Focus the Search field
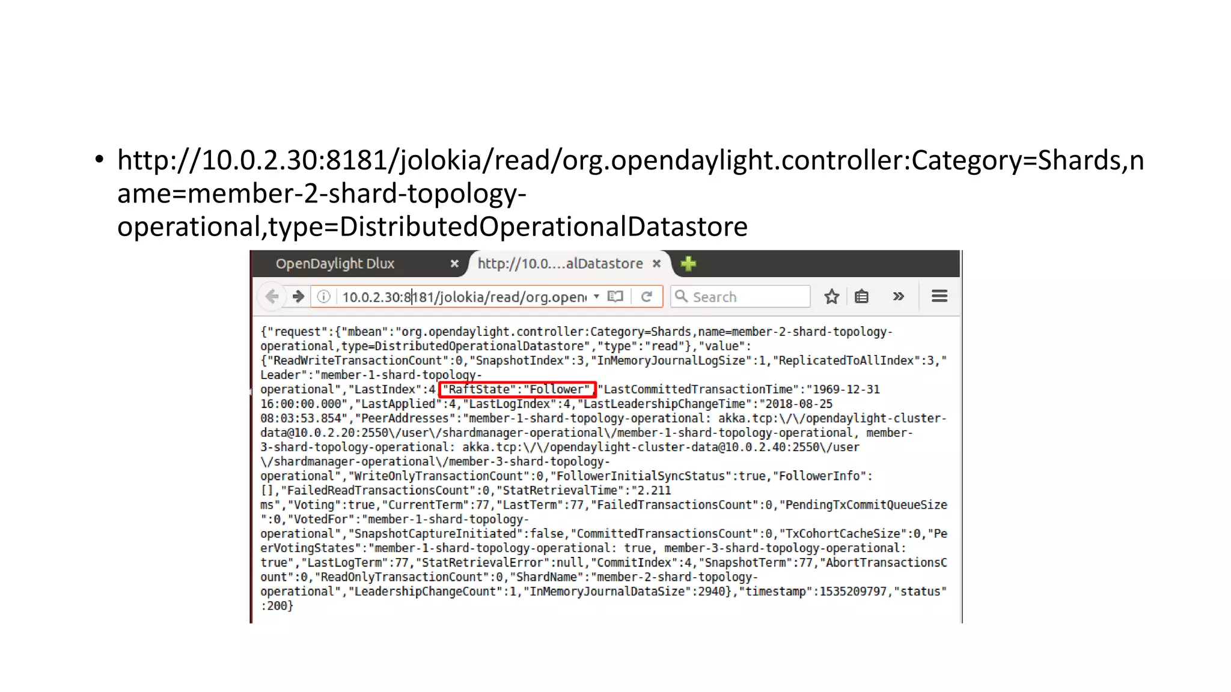The image size is (1231, 692). point(747,297)
